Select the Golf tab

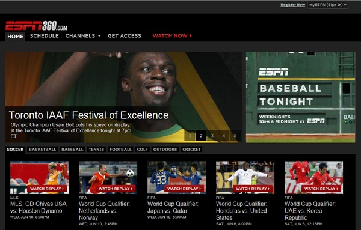tap(142, 150)
